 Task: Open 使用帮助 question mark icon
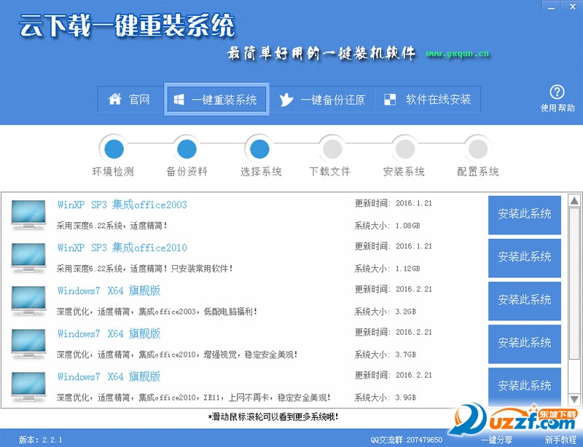click(x=557, y=92)
